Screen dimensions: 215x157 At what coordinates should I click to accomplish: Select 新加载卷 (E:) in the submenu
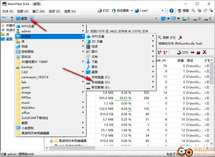tap(120, 87)
